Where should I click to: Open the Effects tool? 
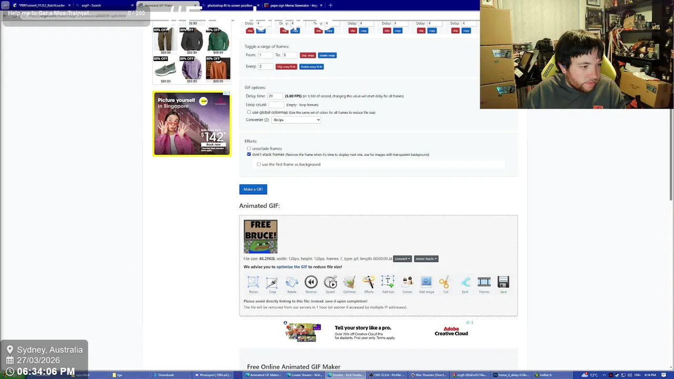pos(369,285)
